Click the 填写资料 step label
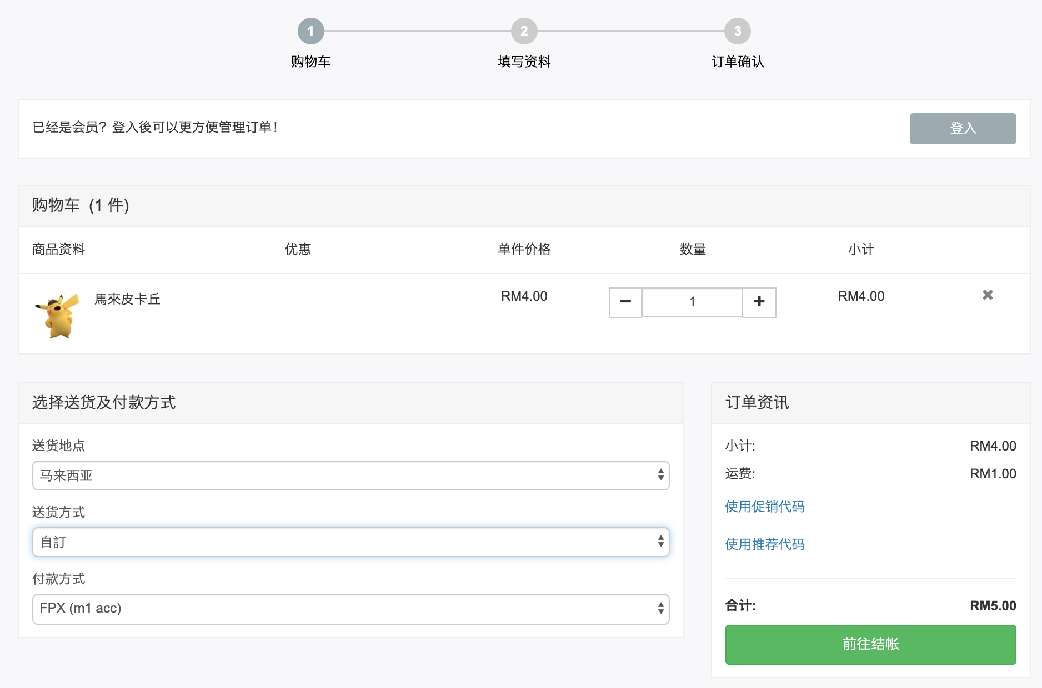This screenshot has height=688, width=1042. (x=524, y=62)
